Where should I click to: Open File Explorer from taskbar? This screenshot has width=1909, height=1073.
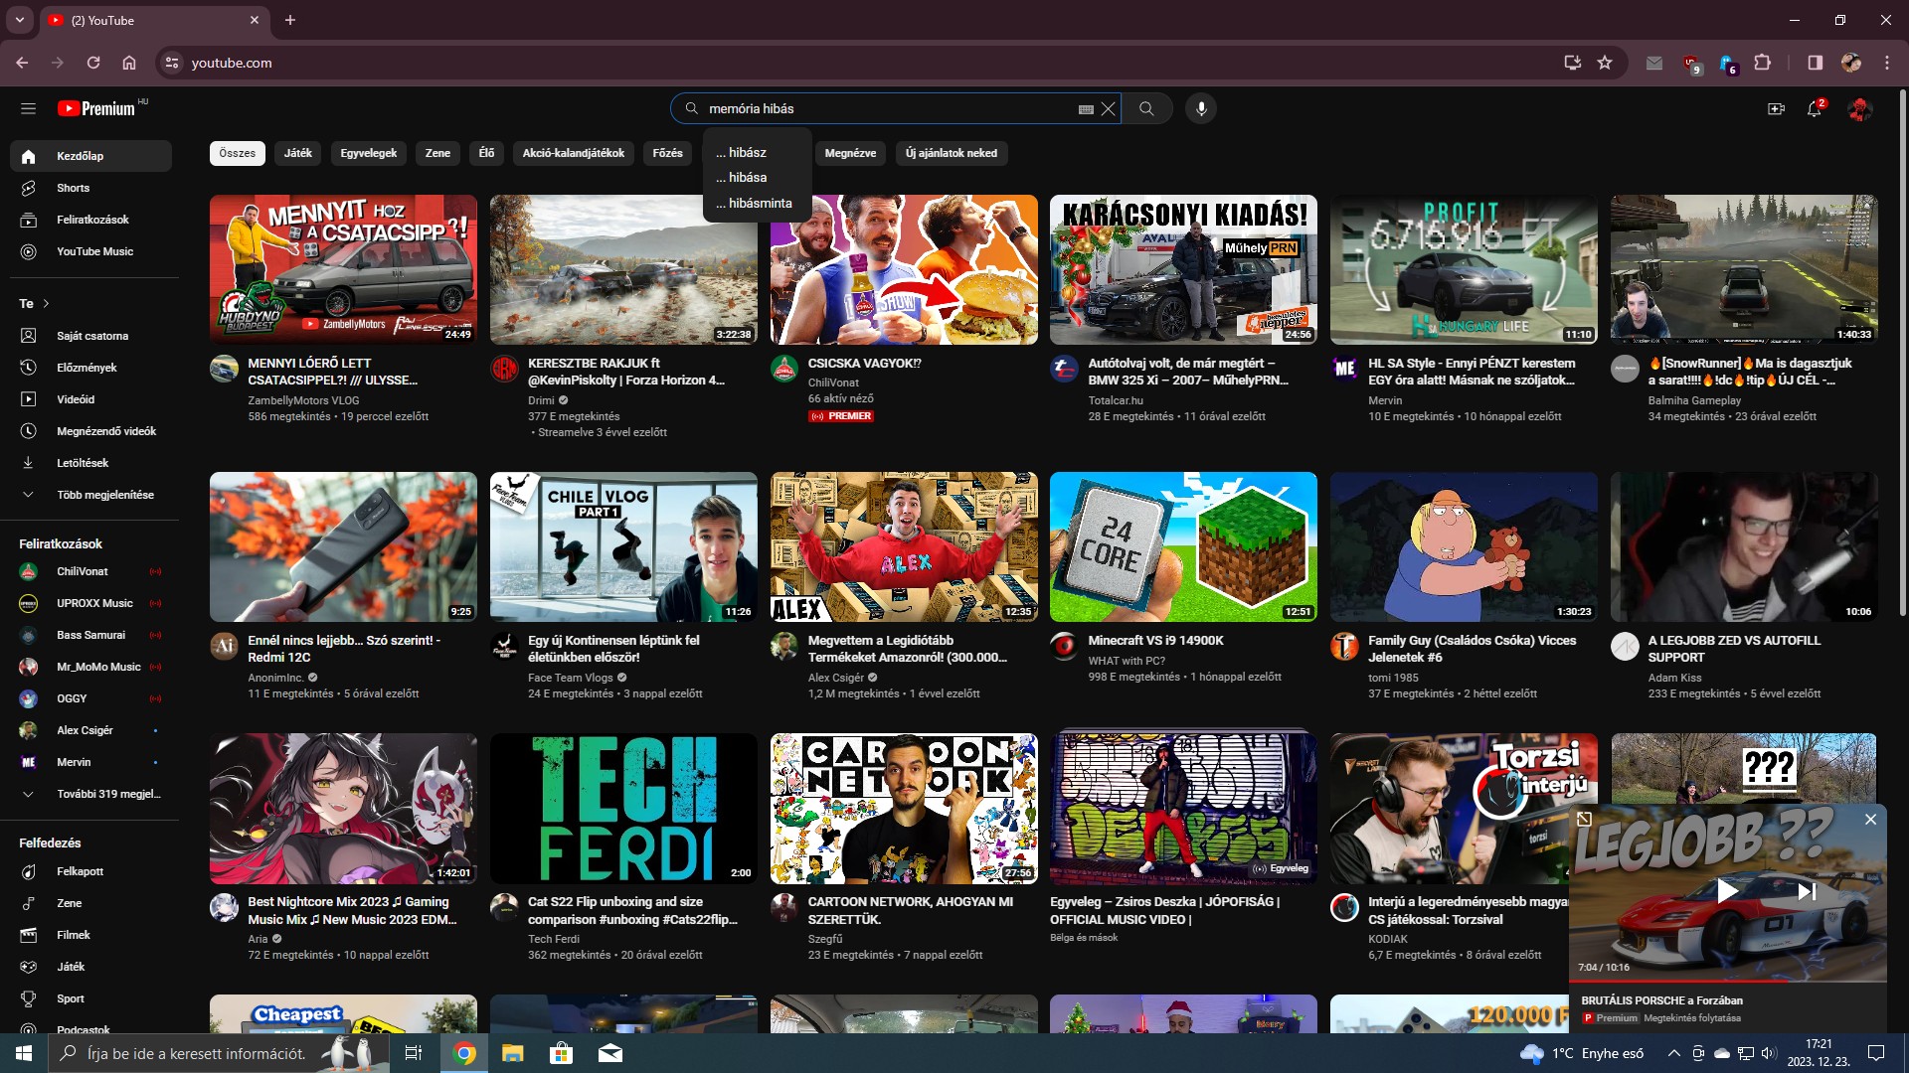[x=512, y=1053]
